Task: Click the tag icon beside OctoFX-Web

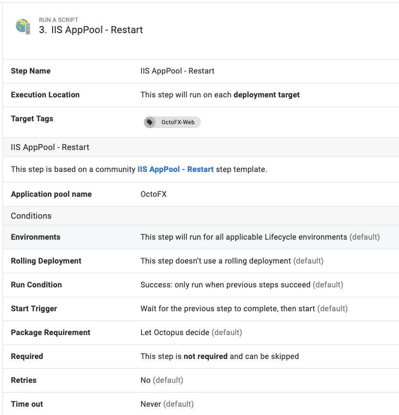Action: click(x=150, y=122)
